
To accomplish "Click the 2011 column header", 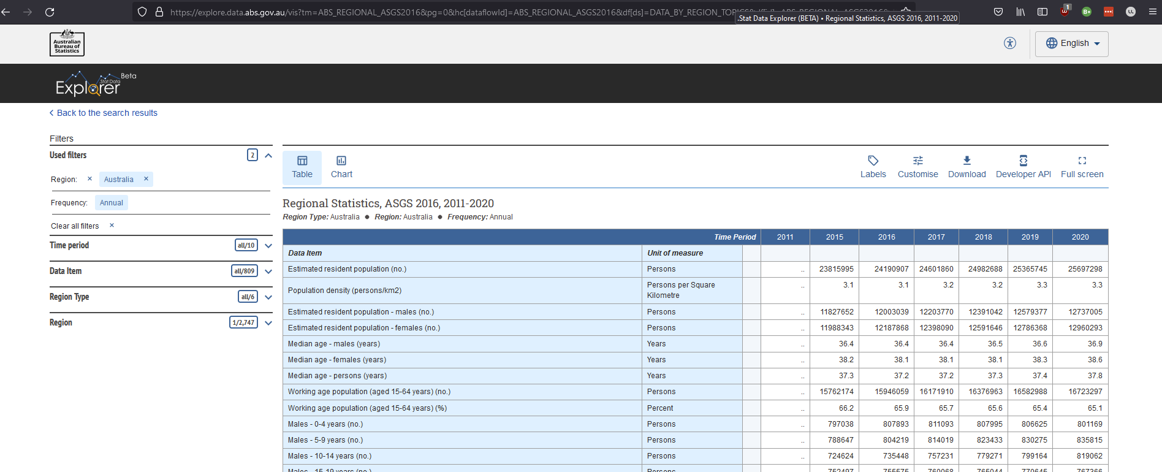I will pos(785,237).
